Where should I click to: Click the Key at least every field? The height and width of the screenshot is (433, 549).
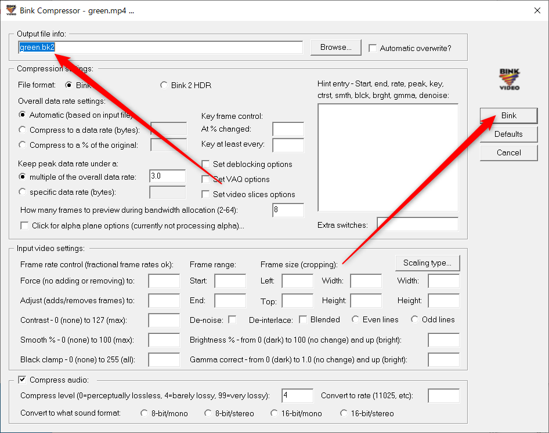[288, 145]
